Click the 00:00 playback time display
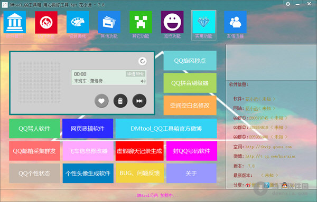The width and height of the screenshot is (317, 202). (80, 74)
